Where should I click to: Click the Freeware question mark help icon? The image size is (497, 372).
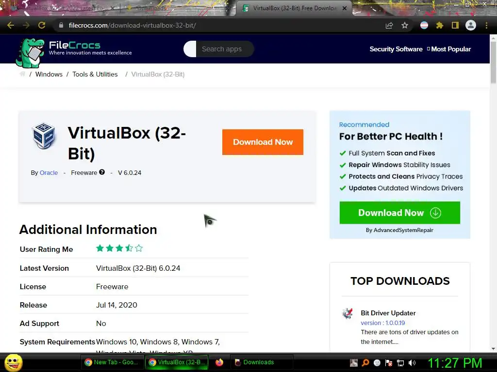click(102, 172)
